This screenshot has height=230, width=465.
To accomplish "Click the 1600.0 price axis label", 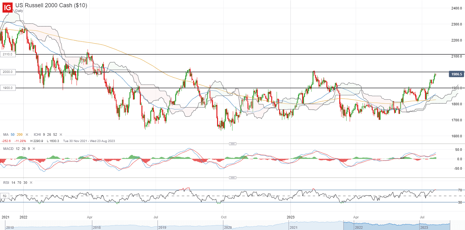I will pos(456,136).
